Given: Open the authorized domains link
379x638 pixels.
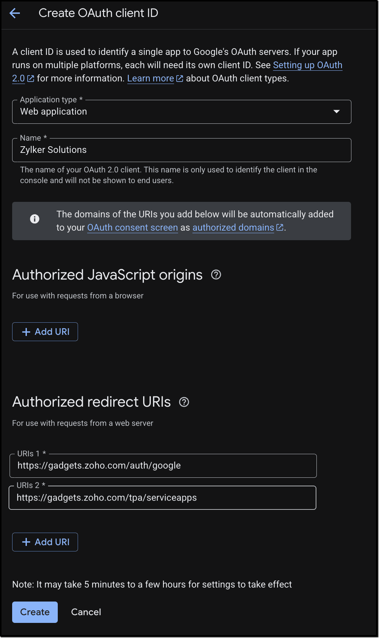Looking at the screenshot, I should 233,228.
